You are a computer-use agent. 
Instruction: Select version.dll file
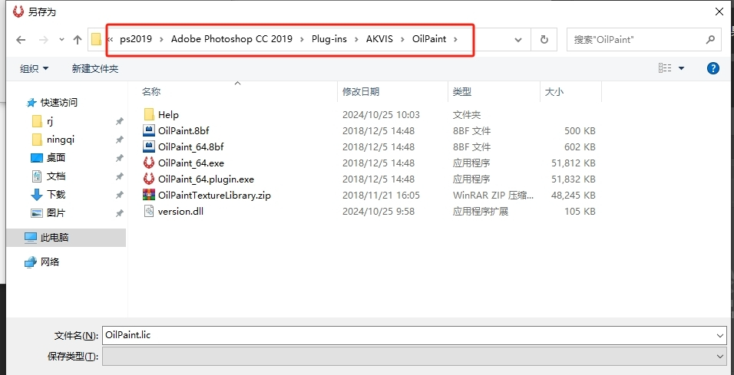pos(180,212)
